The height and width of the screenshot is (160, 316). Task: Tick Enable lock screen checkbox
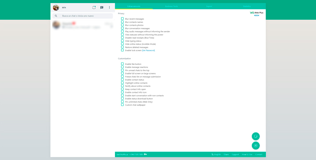122,50
